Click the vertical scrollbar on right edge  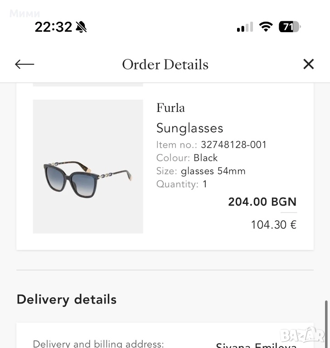tap(326, 322)
